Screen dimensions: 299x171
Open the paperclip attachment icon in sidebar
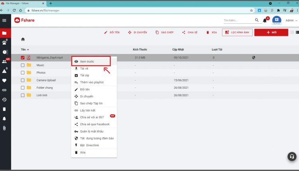point(4,128)
